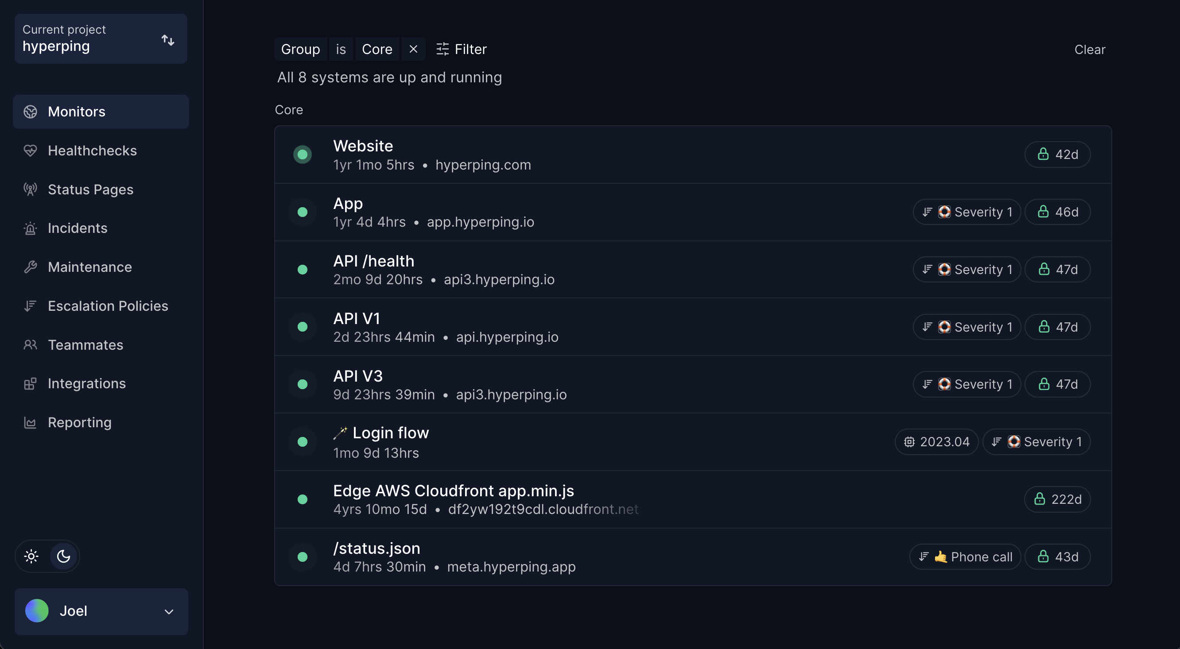The height and width of the screenshot is (649, 1180).
Task: Click the Escalation Policies sort icon
Action: (x=30, y=306)
